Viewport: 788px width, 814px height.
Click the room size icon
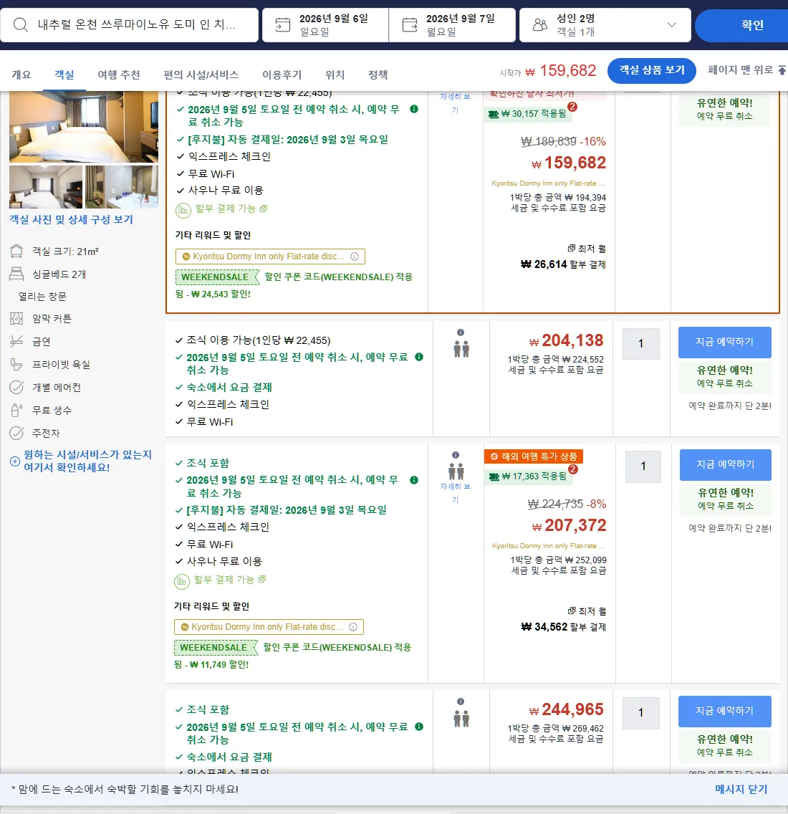[16, 252]
